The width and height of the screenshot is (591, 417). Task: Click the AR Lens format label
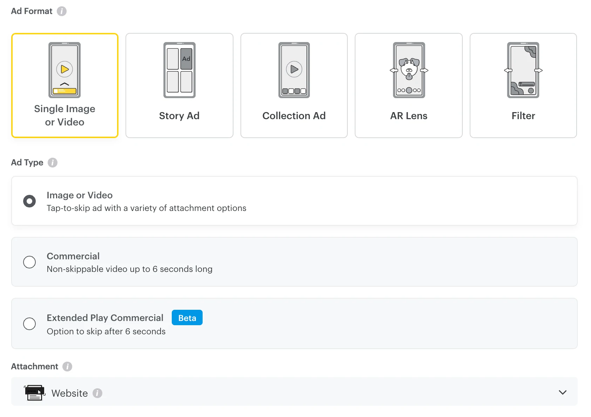click(x=409, y=116)
